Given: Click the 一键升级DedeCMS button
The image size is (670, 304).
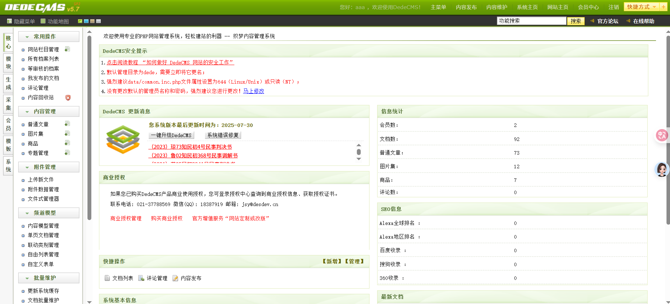Looking at the screenshot, I should pos(171,135).
